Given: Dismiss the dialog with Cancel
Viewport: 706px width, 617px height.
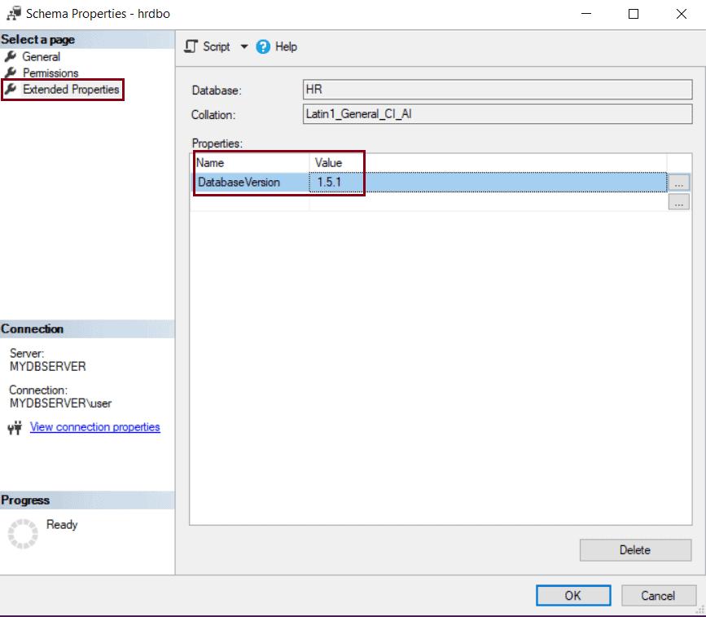Looking at the screenshot, I should [x=658, y=595].
